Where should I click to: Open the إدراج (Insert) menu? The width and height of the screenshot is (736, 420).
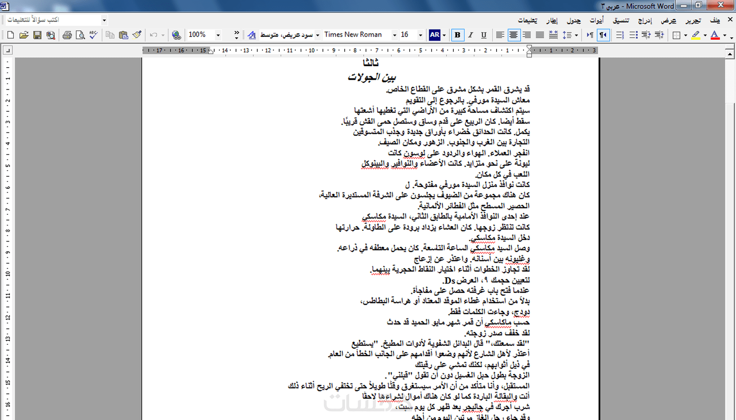click(645, 20)
